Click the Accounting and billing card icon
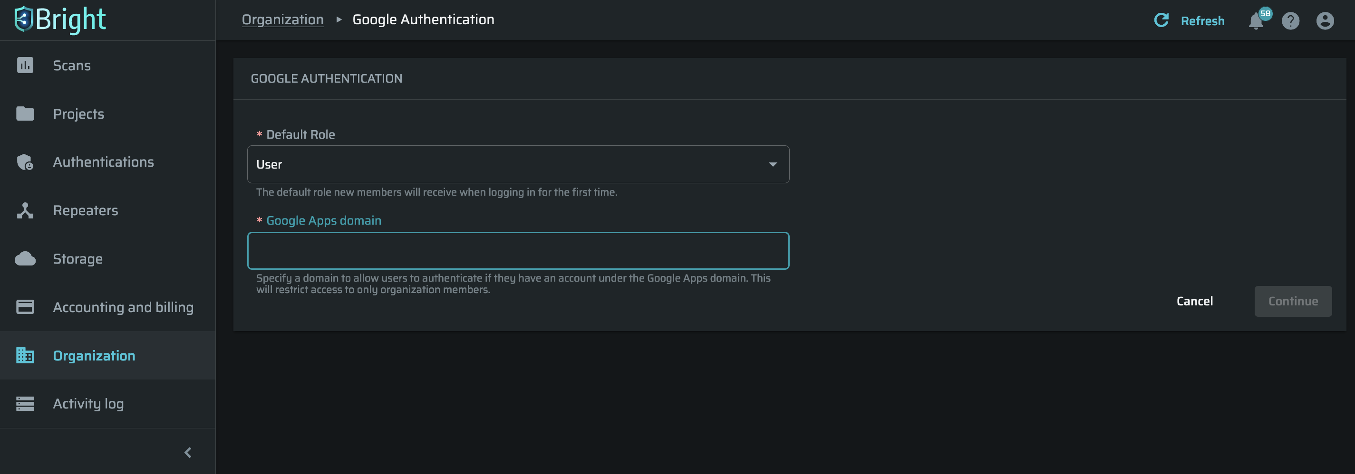1355x474 pixels. pyautogui.click(x=25, y=307)
